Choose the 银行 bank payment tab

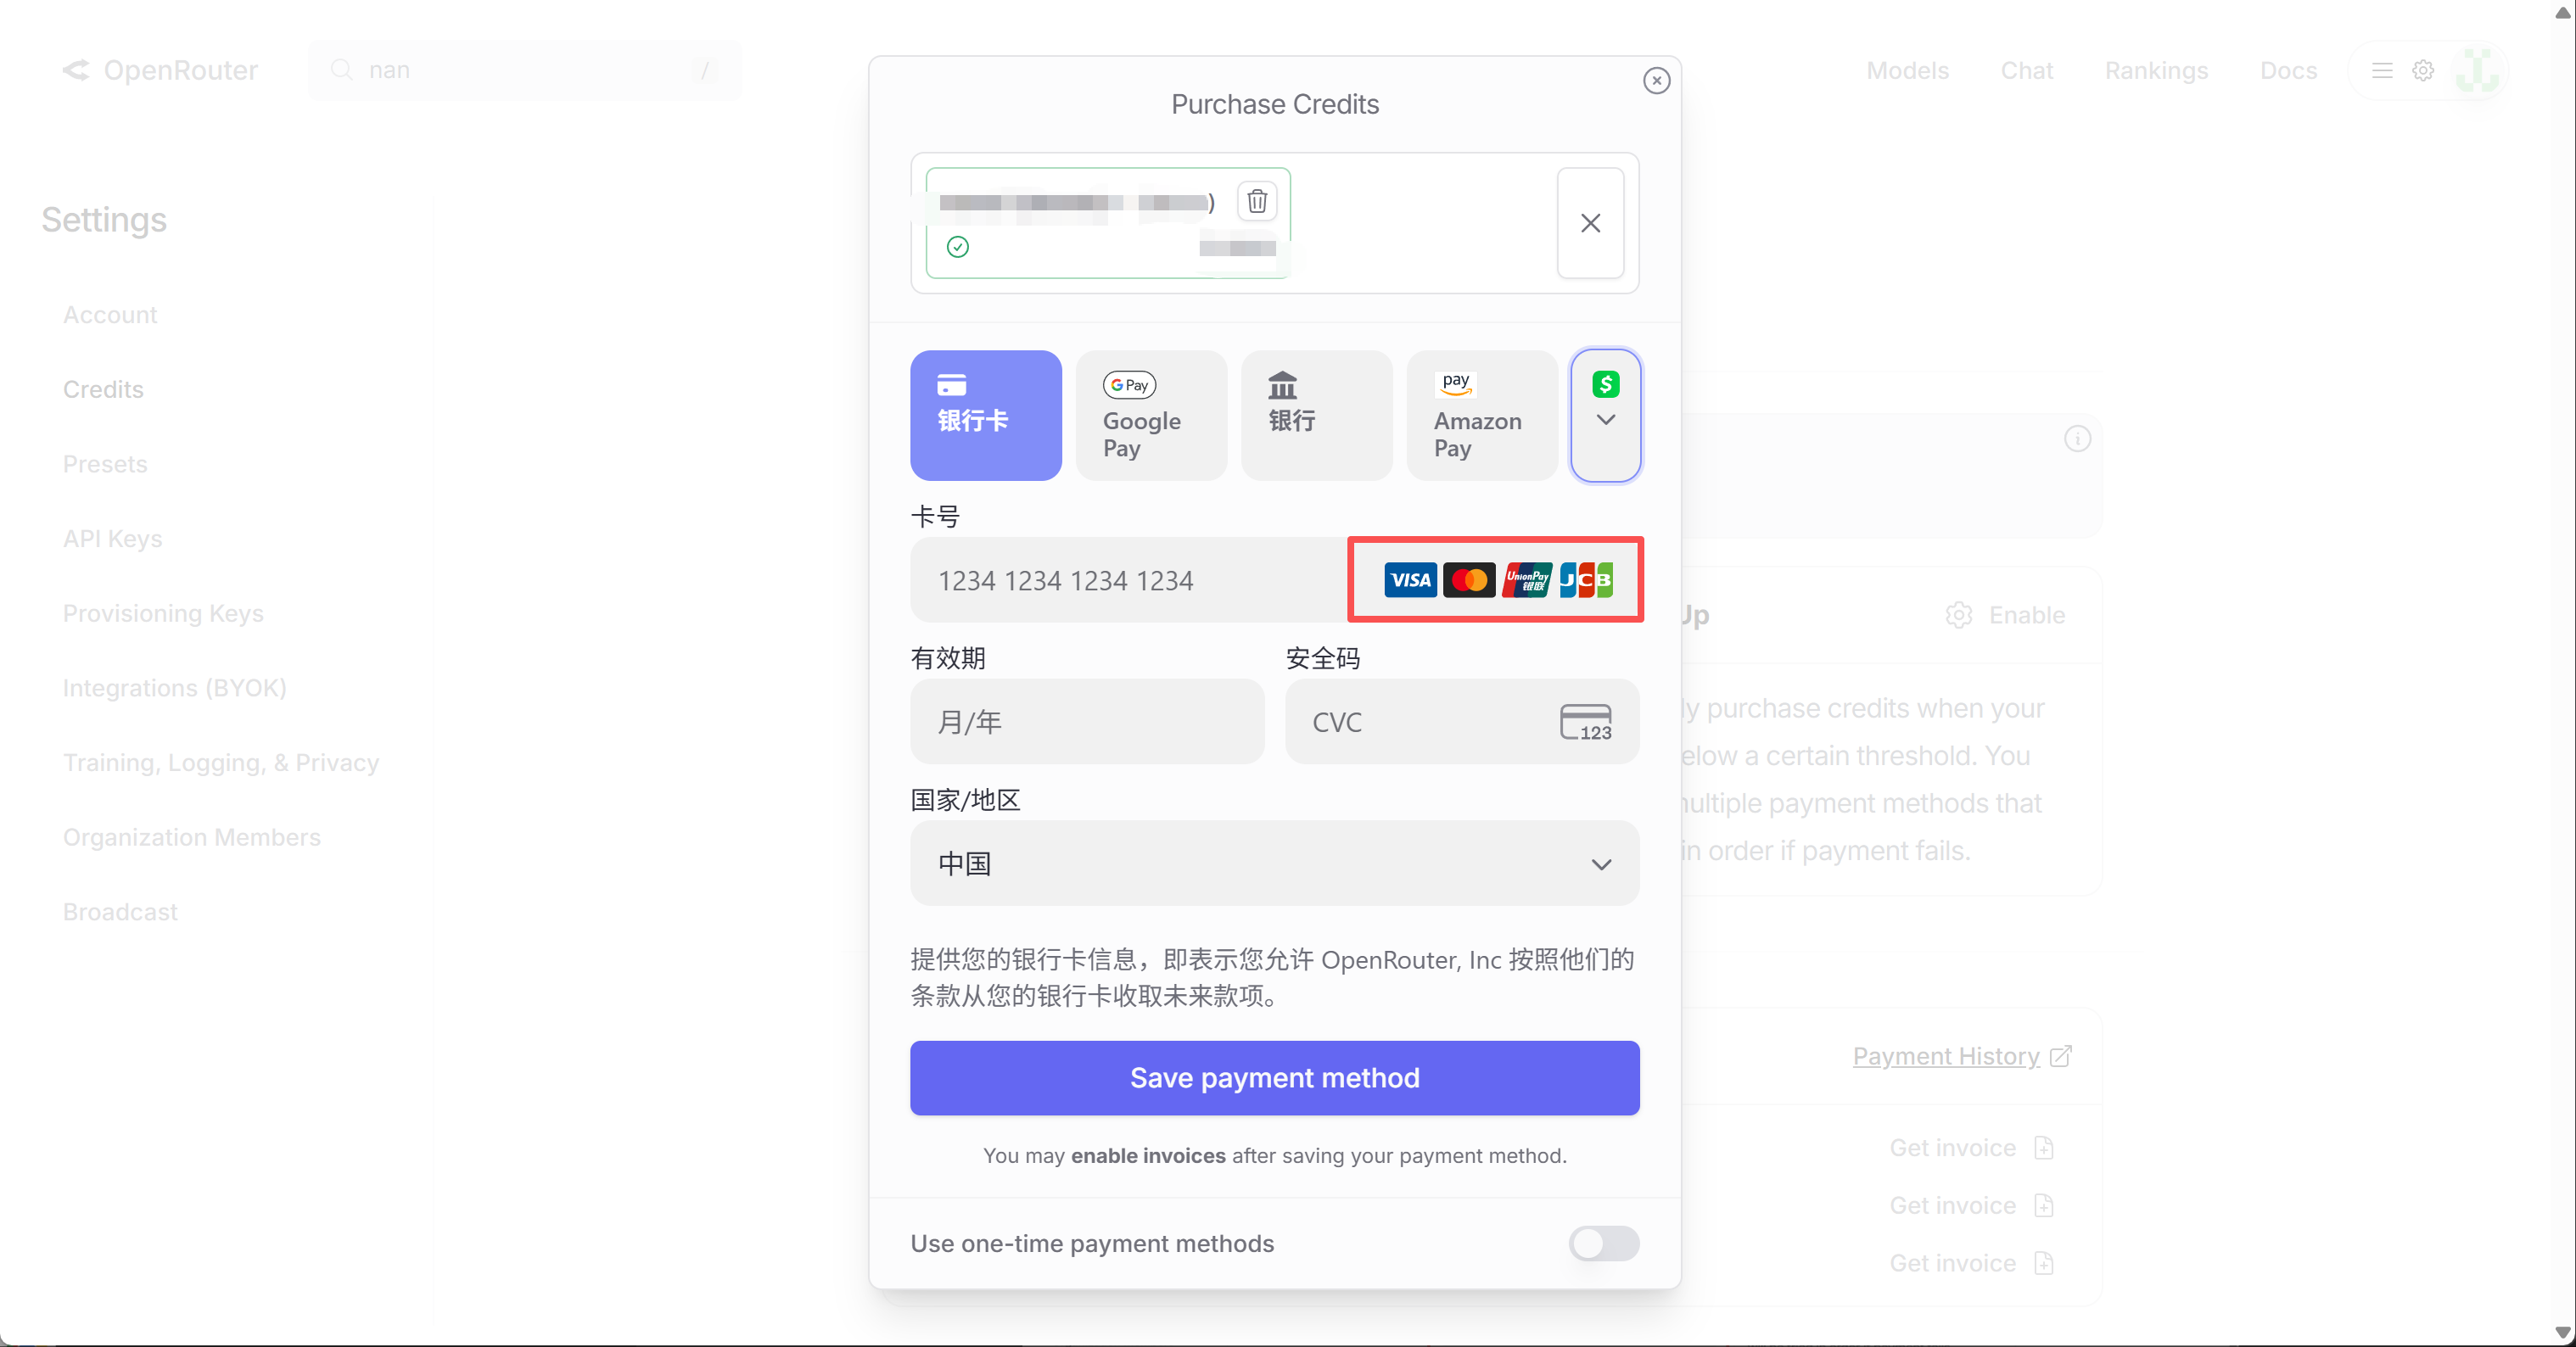pyautogui.click(x=1316, y=415)
